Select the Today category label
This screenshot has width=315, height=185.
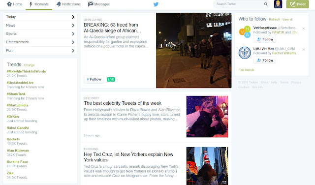point(11,17)
